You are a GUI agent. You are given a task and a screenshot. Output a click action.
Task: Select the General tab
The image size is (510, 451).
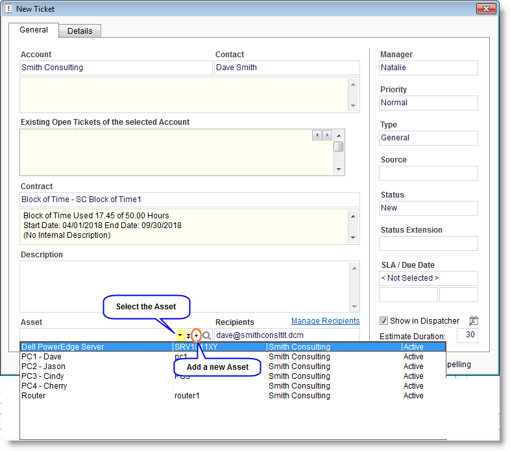[34, 30]
